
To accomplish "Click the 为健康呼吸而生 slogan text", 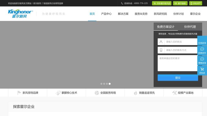I will tap(53, 14).
